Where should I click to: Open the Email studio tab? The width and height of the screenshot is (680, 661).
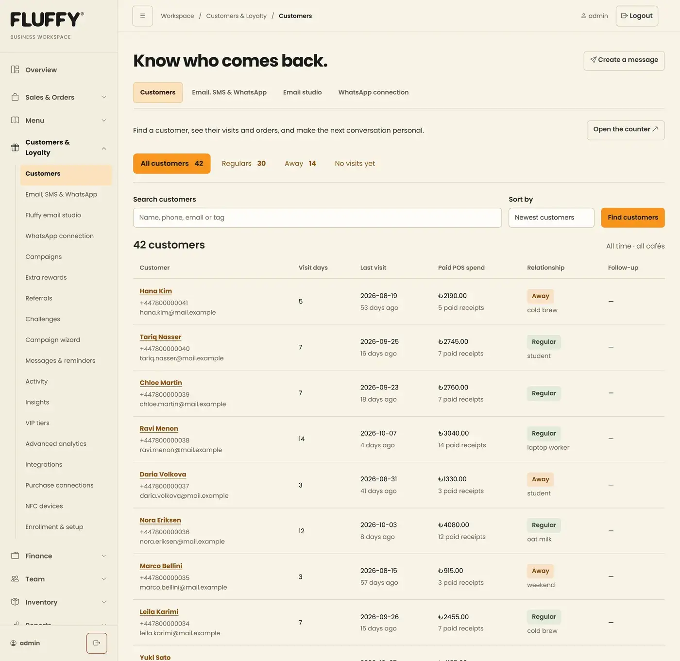tap(303, 92)
